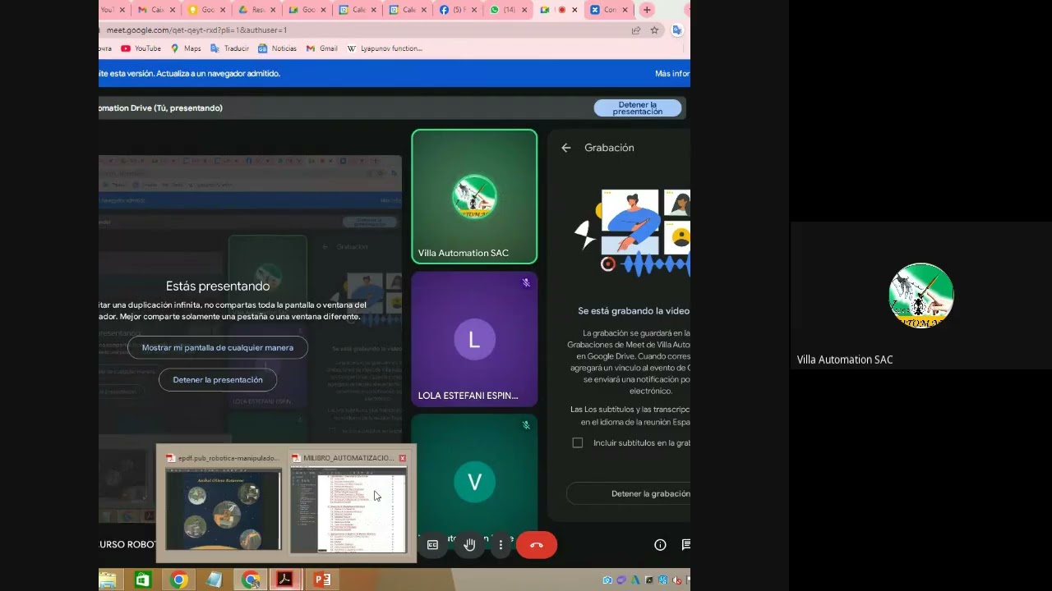The width and height of the screenshot is (1052, 591).
Task: Bookmark this page with the star icon
Action: pyautogui.click(x=655, y=30)
